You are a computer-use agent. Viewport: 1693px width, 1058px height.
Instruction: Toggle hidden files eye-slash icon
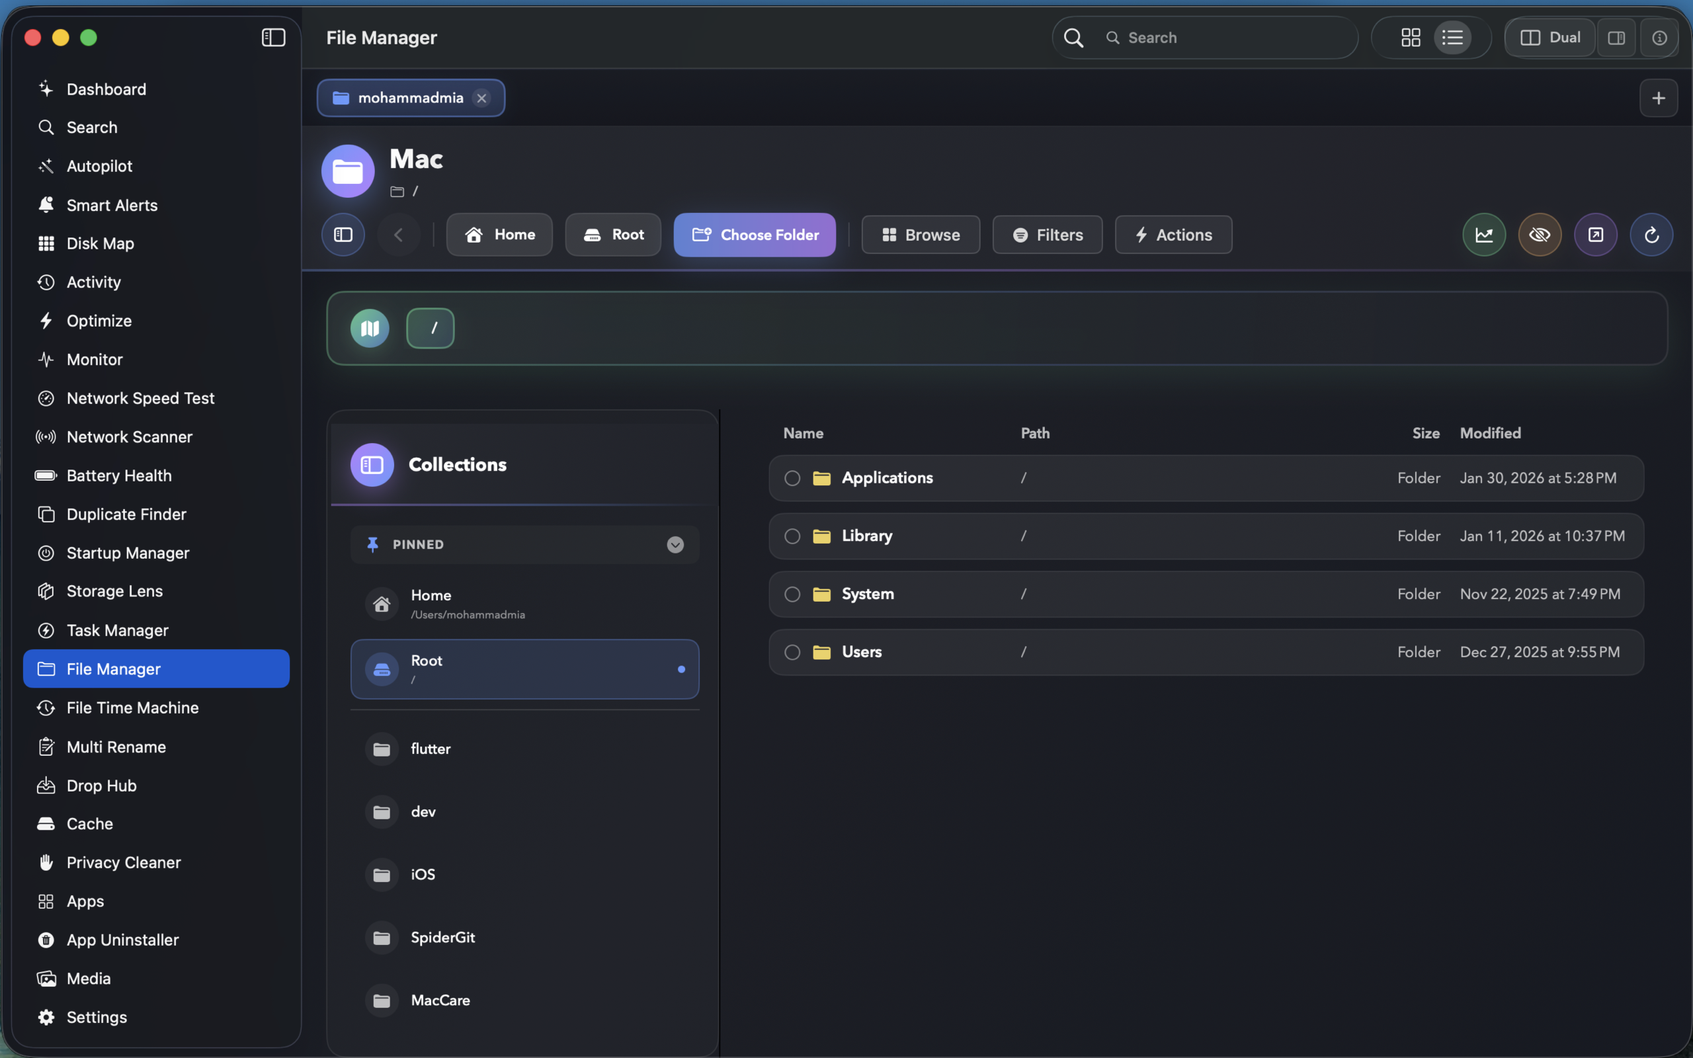click(x=1540, y=234)
